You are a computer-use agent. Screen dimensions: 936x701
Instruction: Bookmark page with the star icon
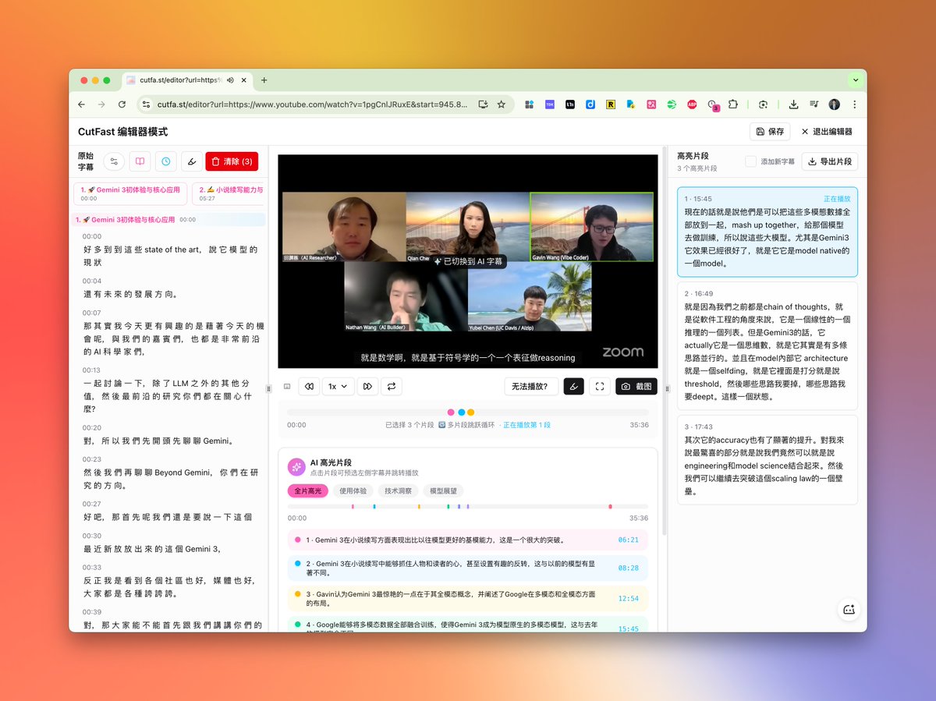click(502, 104)
